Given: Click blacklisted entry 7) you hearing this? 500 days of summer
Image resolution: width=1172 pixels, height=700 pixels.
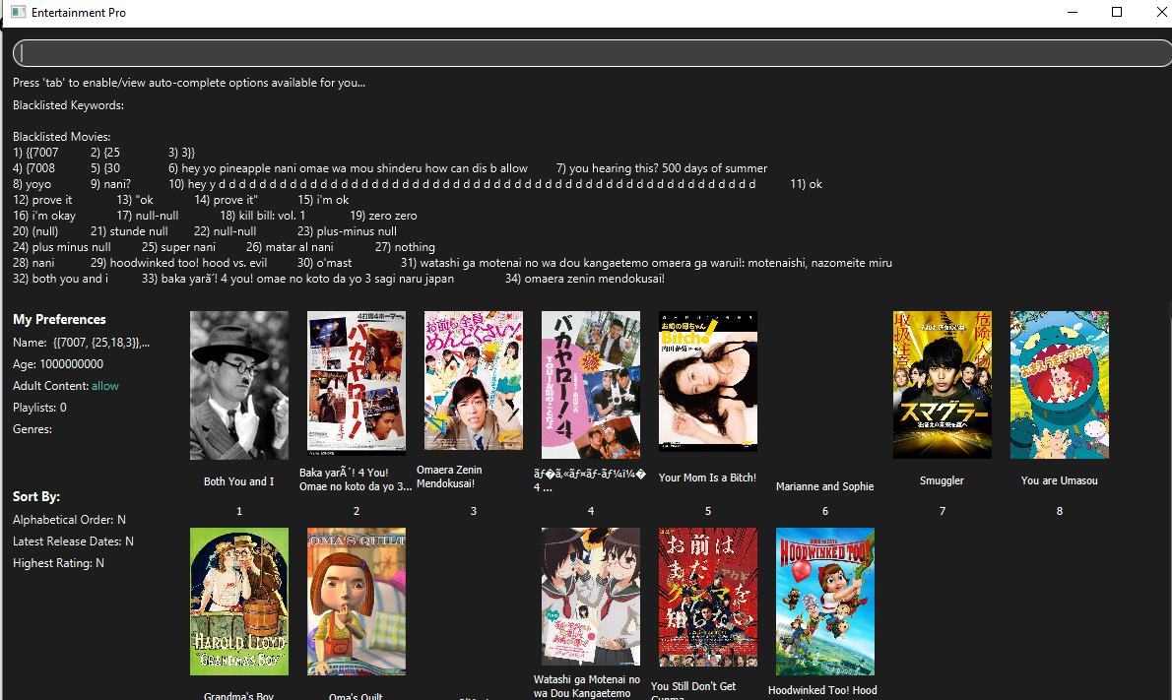Looking at the screenshot, I should point(662,168).
